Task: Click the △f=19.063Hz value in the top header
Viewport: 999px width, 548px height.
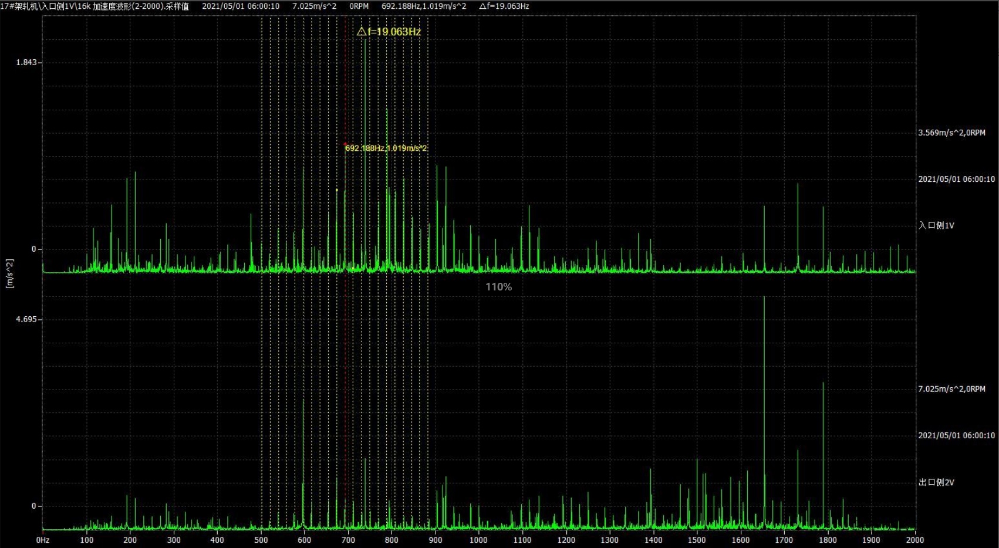Action: (504, 6)
